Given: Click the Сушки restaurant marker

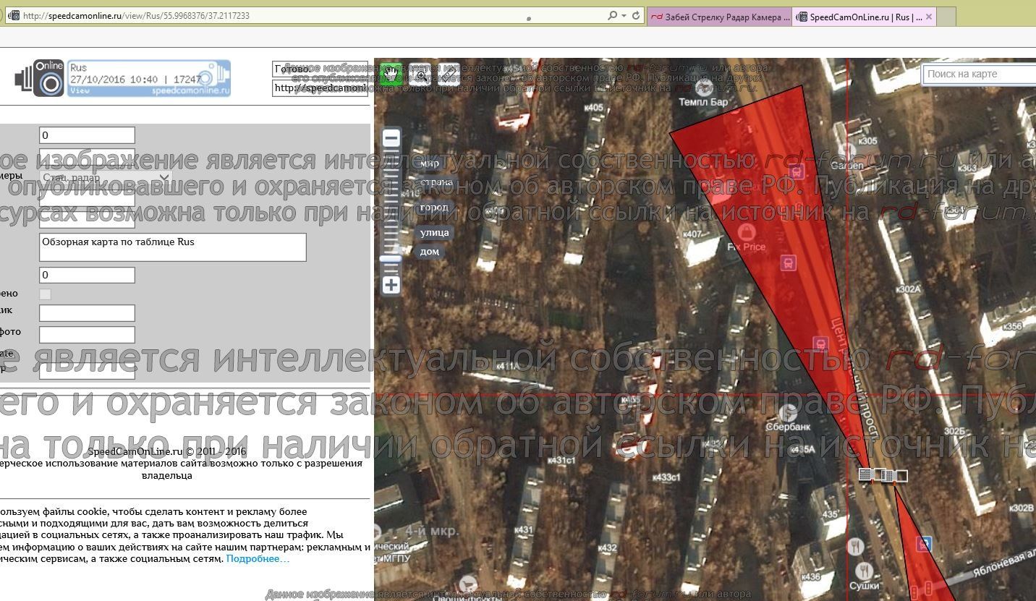Looking at the screenshot, I should coord(863,570).
